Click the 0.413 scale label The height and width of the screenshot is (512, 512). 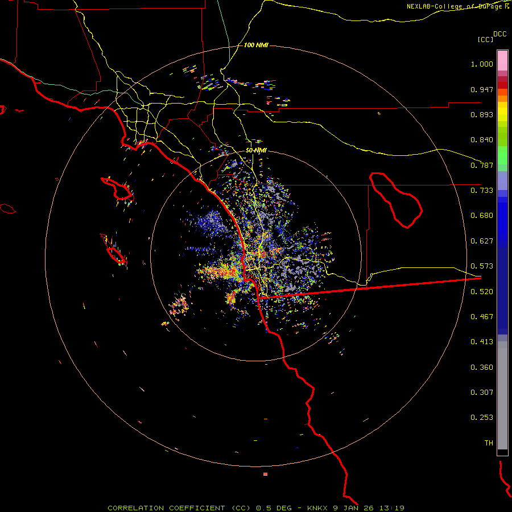[482, 342]
